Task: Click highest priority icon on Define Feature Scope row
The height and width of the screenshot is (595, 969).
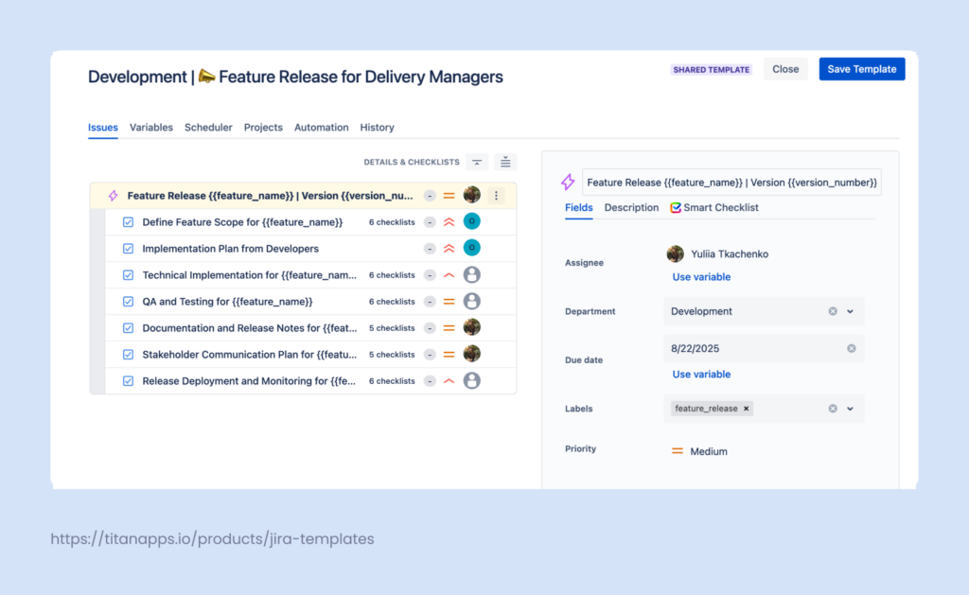Action: [449, 221]
